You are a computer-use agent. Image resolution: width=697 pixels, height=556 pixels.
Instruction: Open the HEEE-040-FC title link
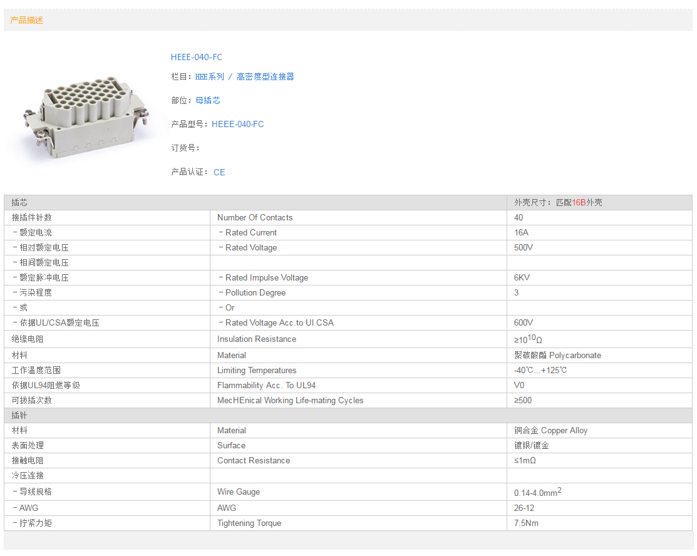pos(196,57)
